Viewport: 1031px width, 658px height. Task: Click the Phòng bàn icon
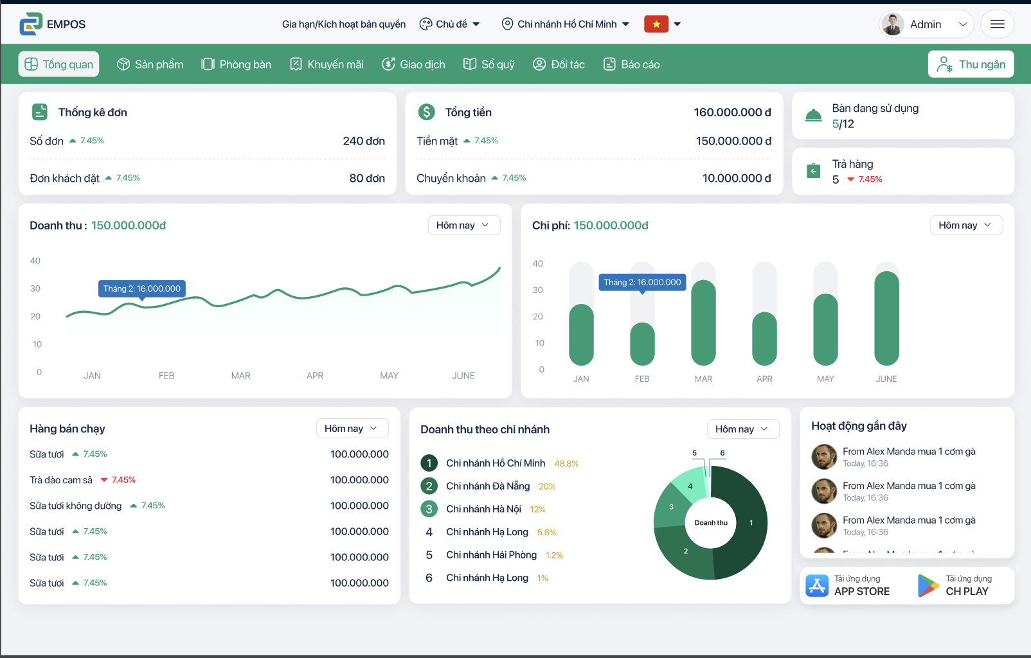(x=208, y=64)
